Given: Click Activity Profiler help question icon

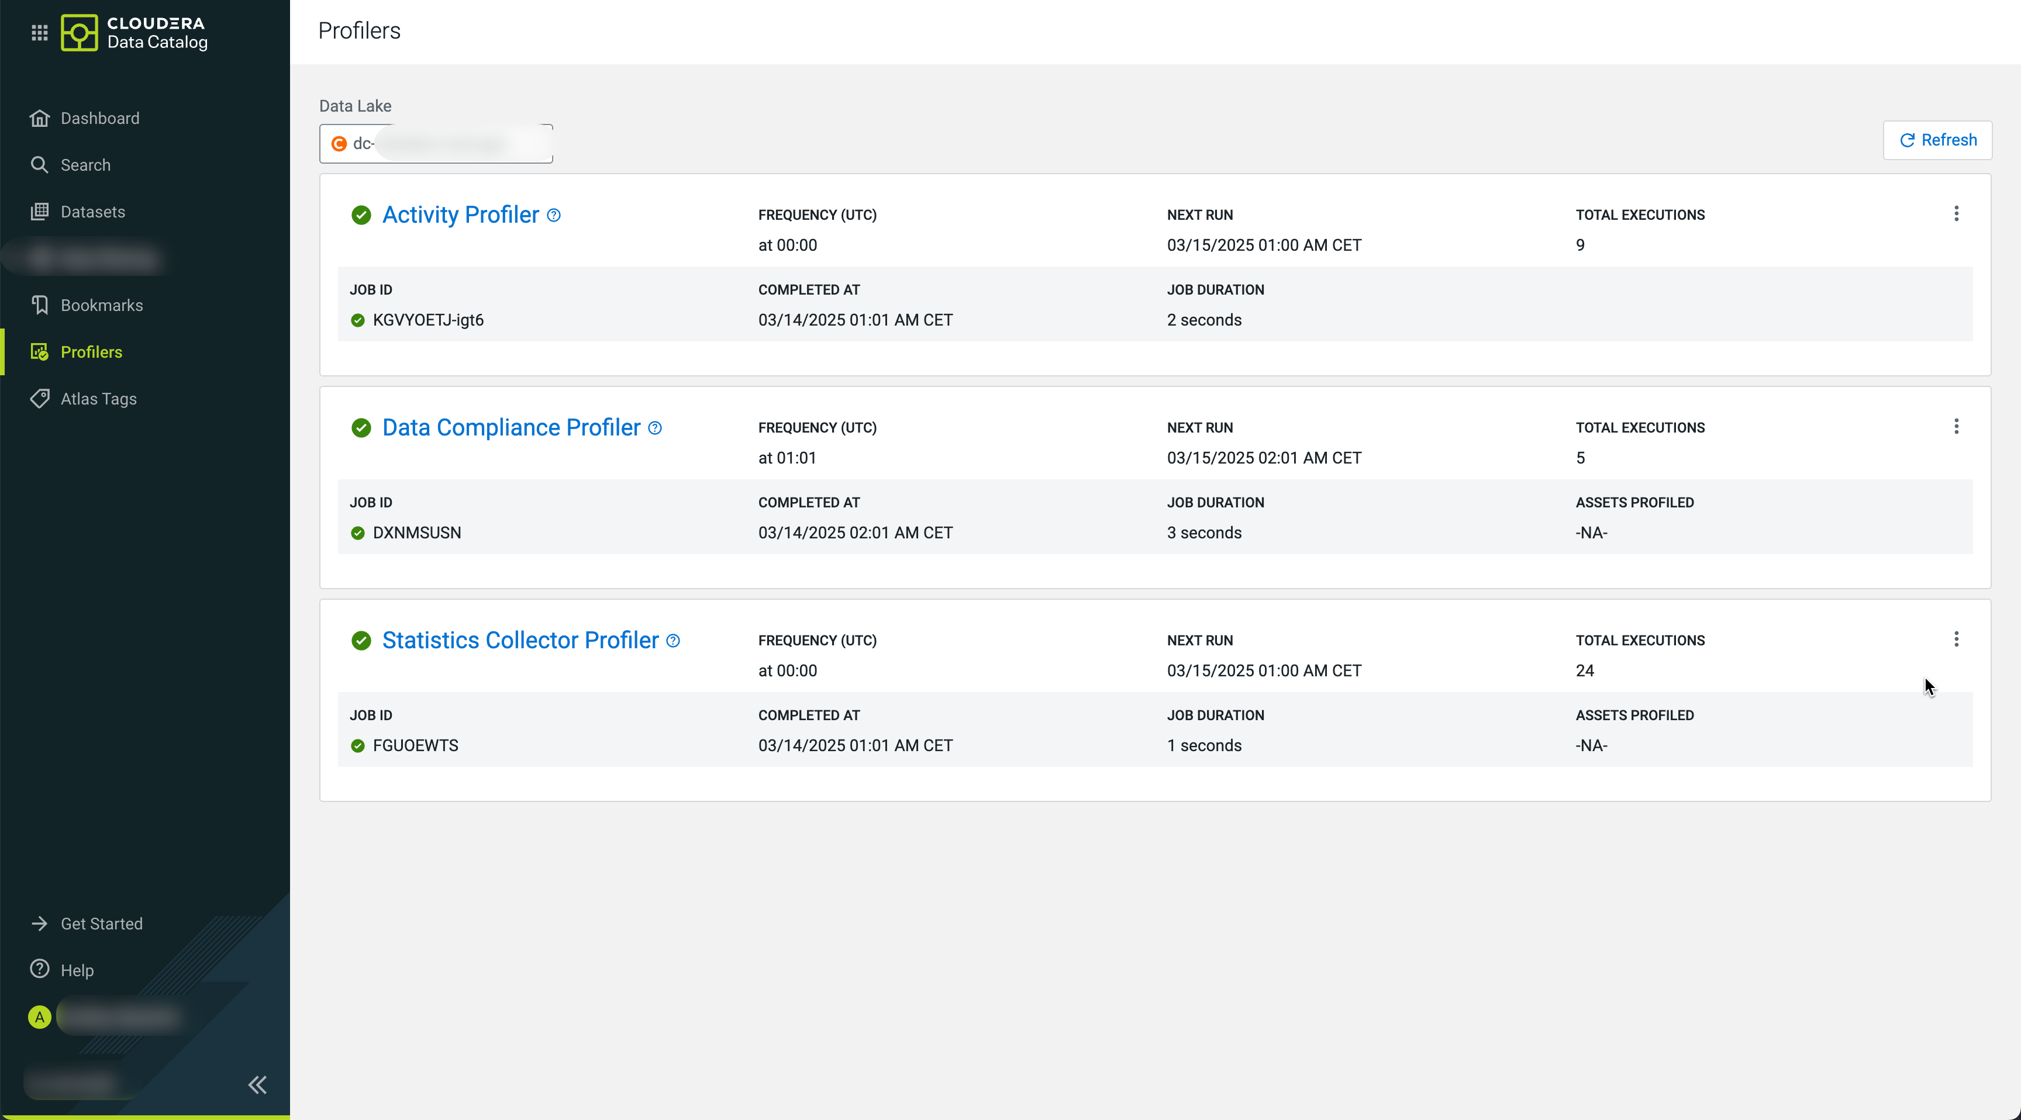Looking at the screenshot, I should 554,215.
